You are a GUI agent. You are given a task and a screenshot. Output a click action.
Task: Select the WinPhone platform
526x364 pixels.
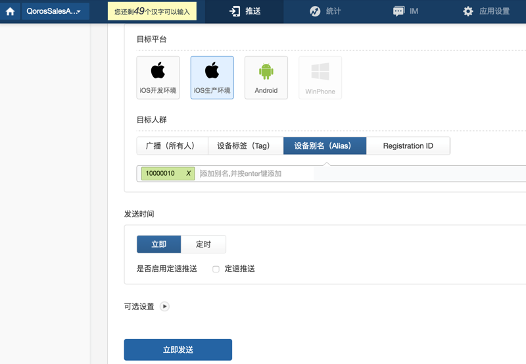coord(320,78)
